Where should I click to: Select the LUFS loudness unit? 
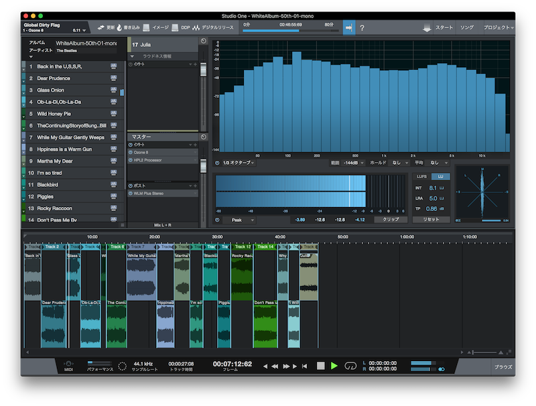421,177
